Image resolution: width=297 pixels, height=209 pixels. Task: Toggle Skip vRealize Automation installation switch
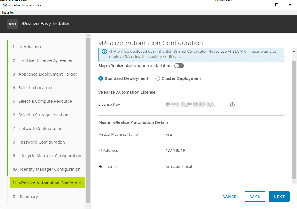pos(179,66)
